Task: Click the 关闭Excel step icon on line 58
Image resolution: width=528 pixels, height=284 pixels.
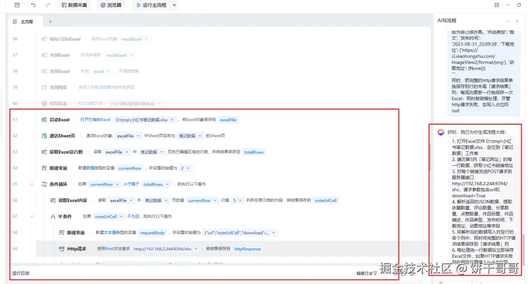Action: coord(44,71)
